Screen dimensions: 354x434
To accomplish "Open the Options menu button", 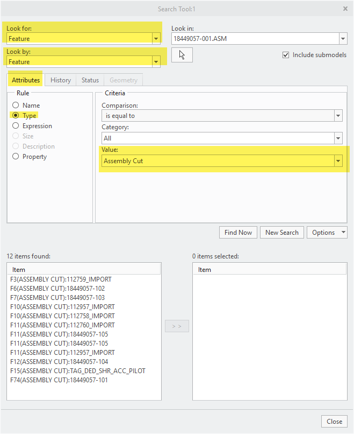I will pos(327,233).
